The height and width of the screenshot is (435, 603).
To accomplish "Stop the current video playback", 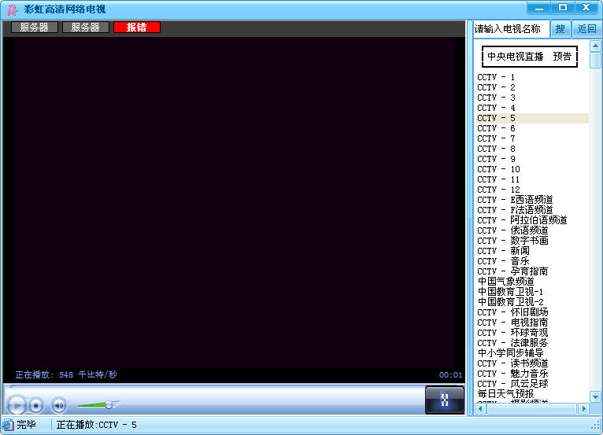I will click(x=36, y=406).
